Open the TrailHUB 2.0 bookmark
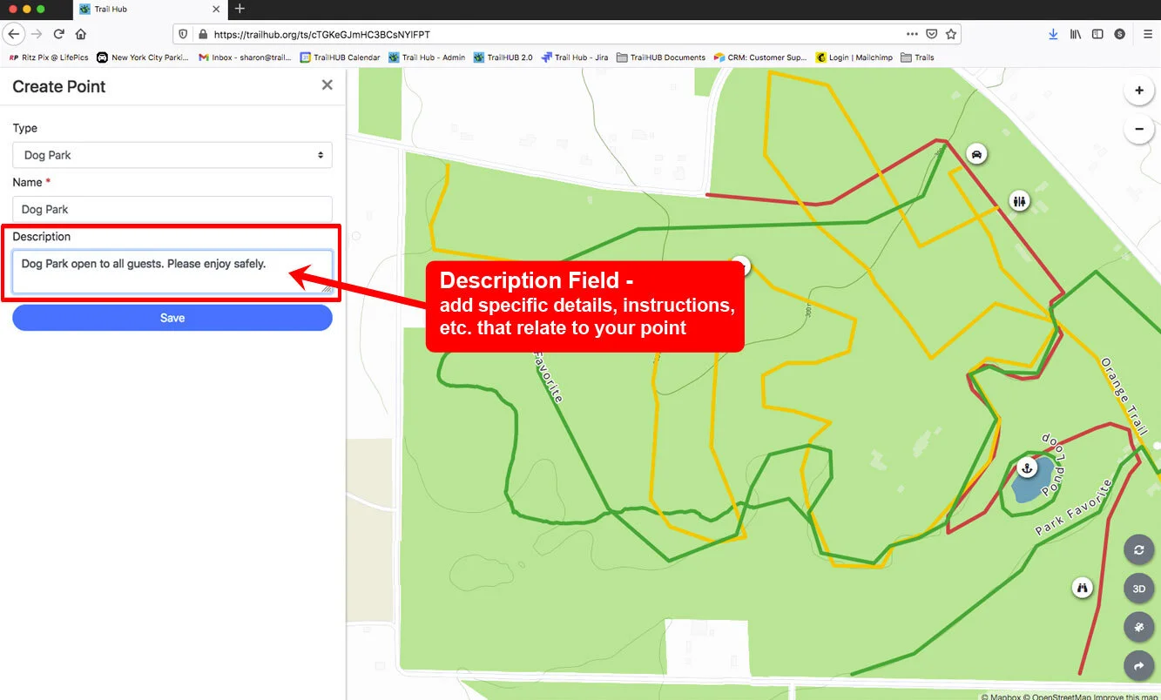1161x700 pixels. [x=503, y=57]
